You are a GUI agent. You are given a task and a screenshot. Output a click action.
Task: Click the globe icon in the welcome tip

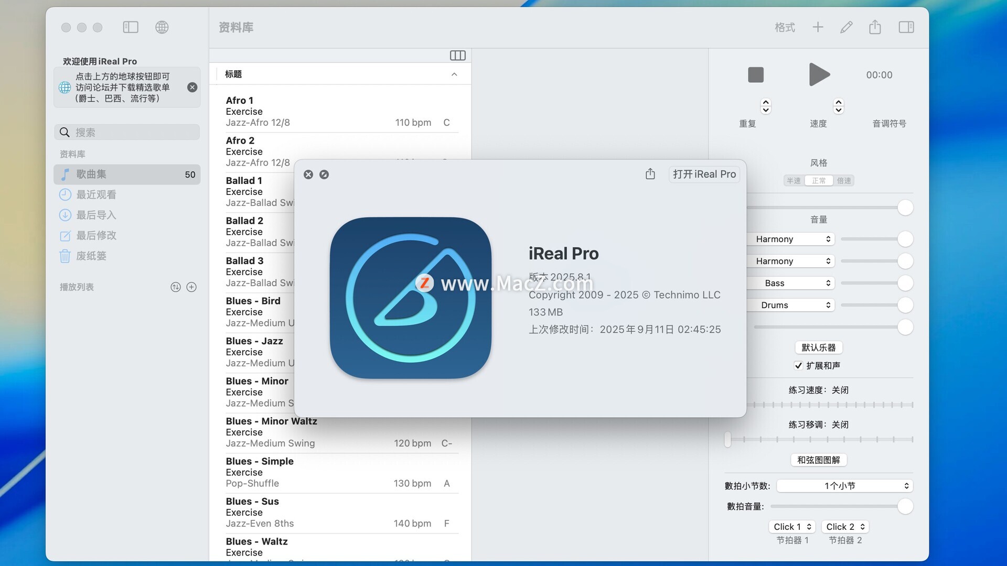point(65,88)
